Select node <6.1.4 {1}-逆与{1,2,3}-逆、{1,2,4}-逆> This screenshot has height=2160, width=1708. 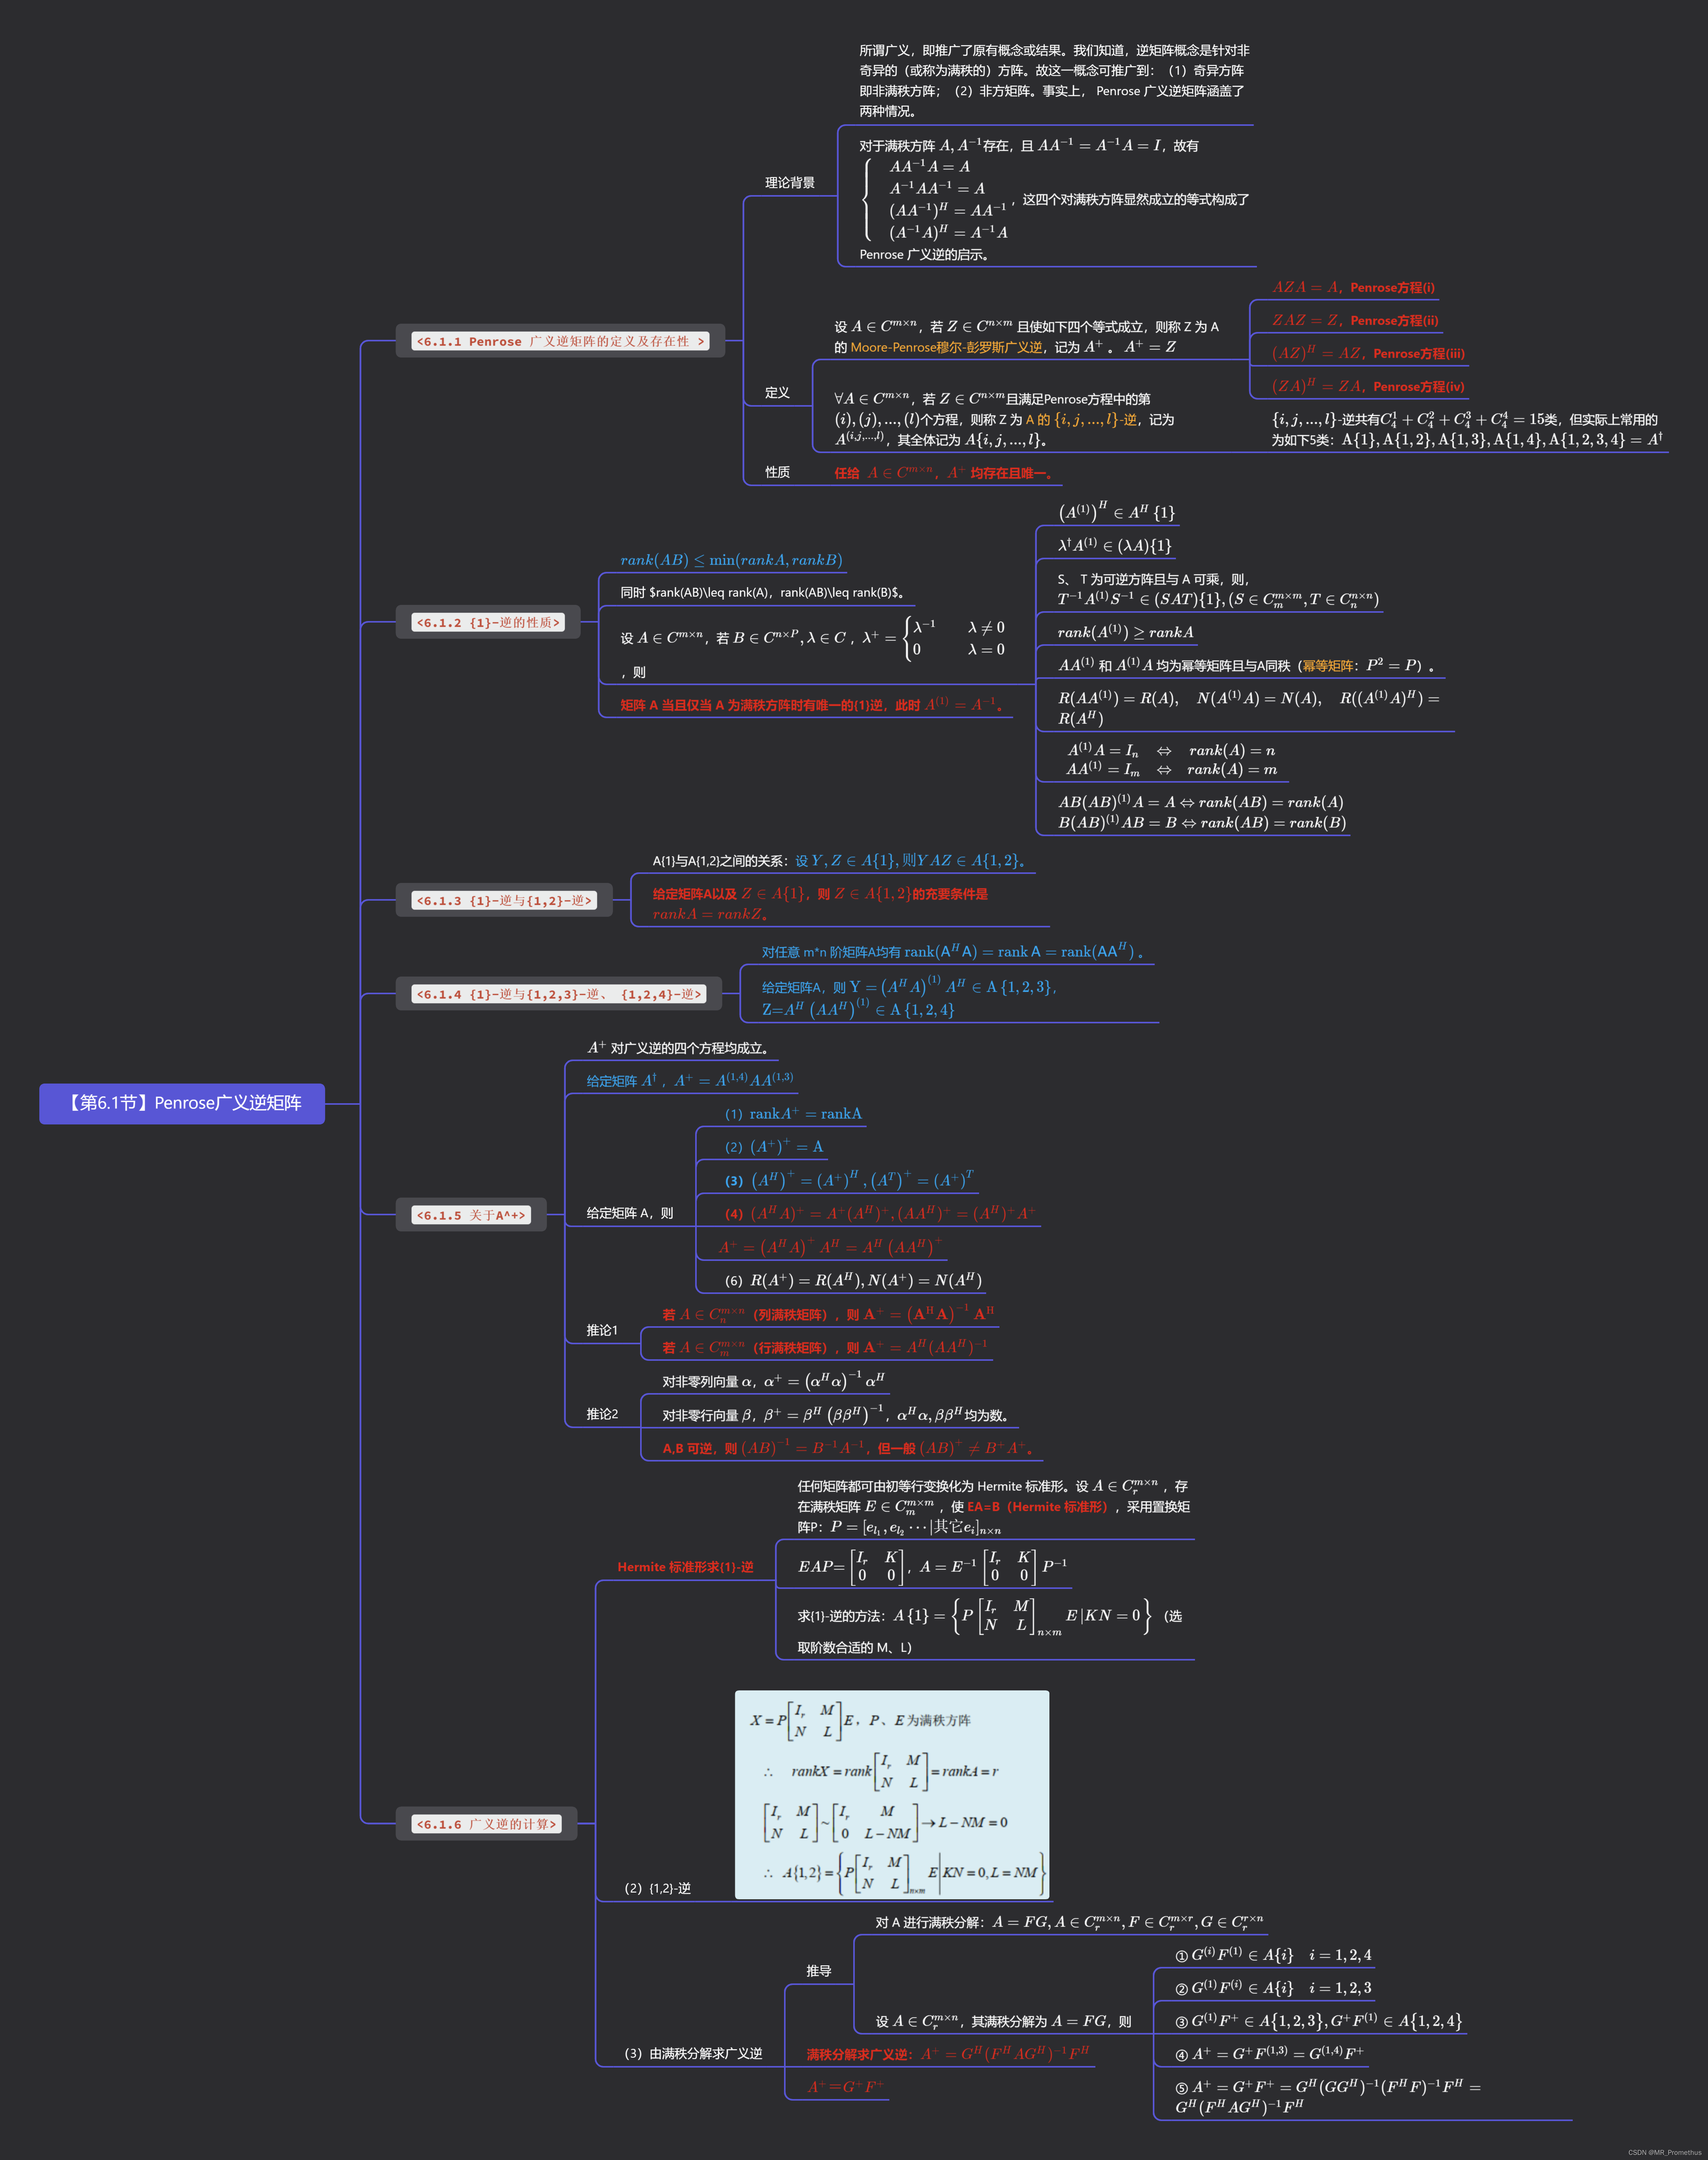559,994
